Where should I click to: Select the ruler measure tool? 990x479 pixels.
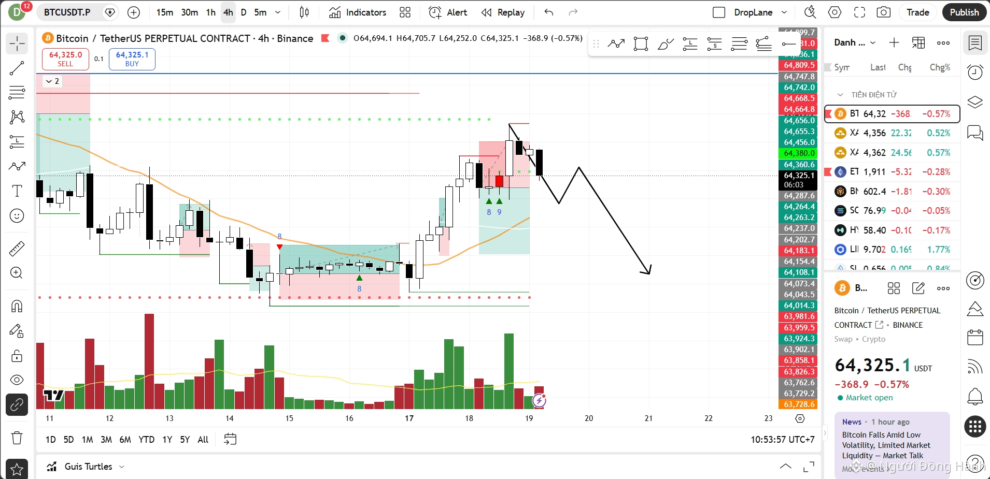(x=17, y=249)
